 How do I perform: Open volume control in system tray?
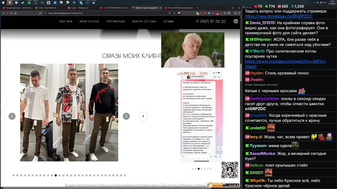[x=318, y=2]
